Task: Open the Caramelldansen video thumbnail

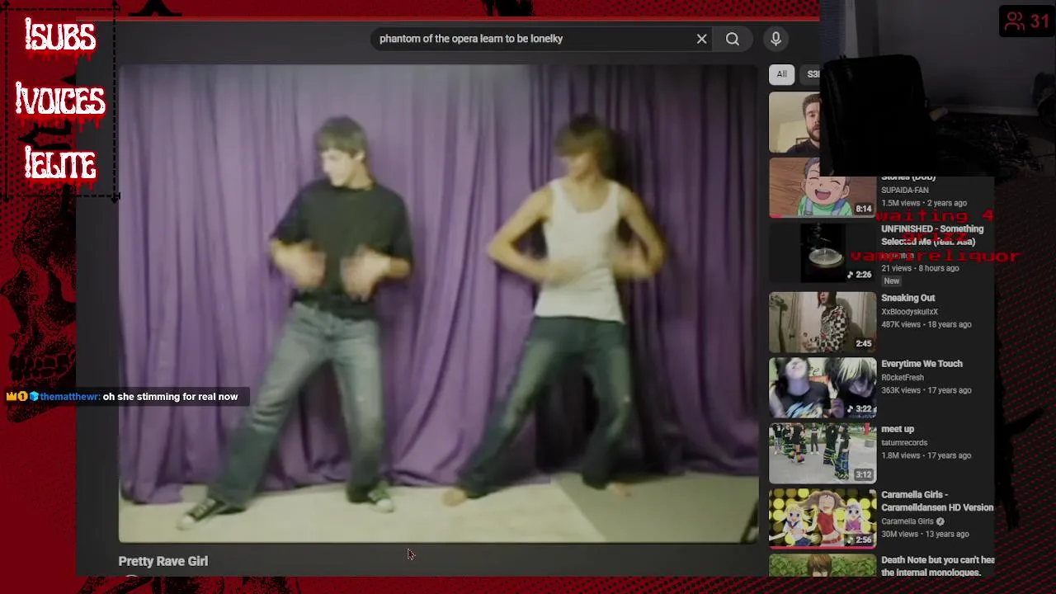Action: [x=823, y=518]
